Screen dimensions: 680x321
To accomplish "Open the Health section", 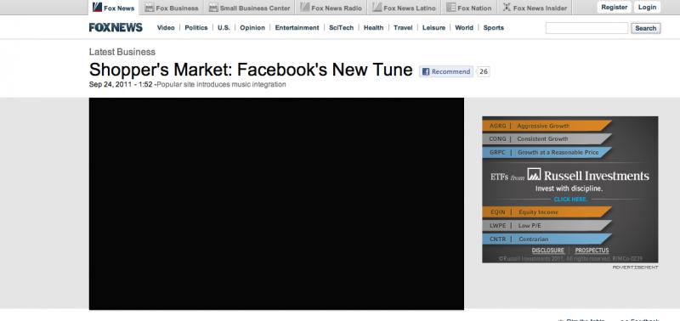I will 373,28.
